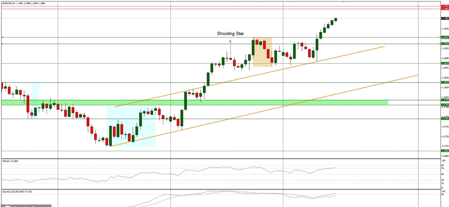449x207 pixels.
Task: Select the green 1.1874 level label
Action: point(445,63)
